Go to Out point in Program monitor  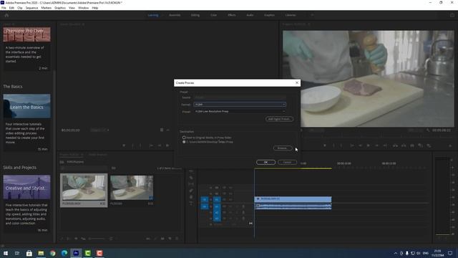(385, 145)
